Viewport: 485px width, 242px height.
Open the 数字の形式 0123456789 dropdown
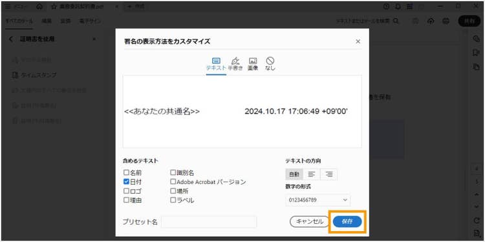pyautogui.click(x=318, y=200)
